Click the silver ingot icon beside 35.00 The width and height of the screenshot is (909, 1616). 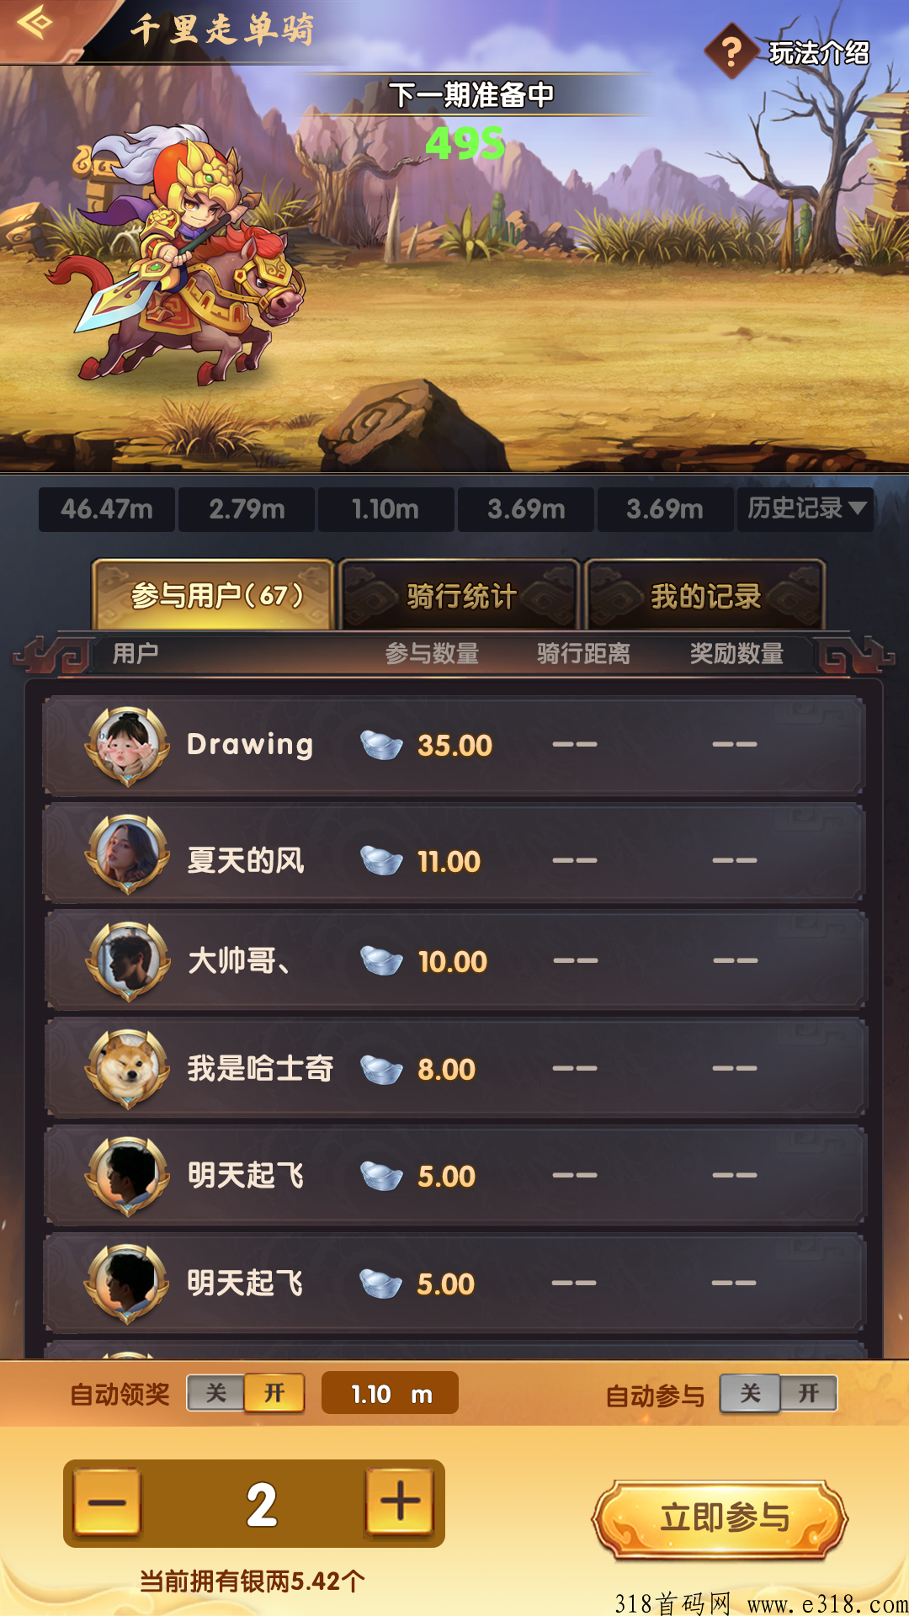click(382, 745)
